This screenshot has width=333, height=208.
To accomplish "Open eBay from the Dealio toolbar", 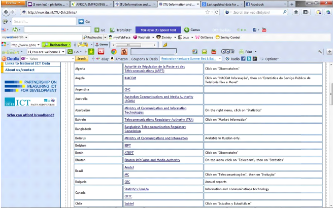I will (104, 59).
